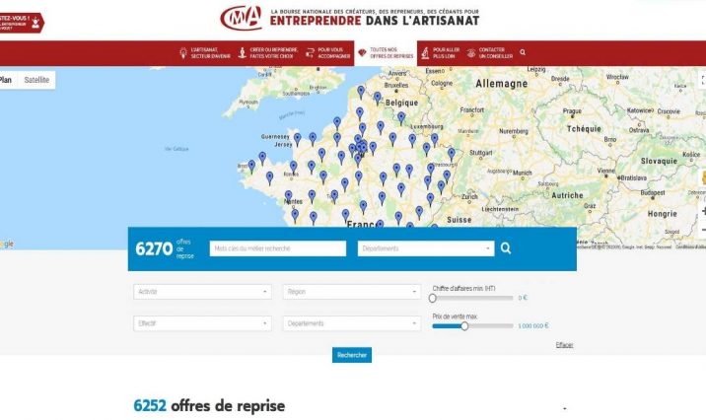Focus the Mots clés du métier search field
The height and width of the screenshot is (420, 706).
coord(278,248)
